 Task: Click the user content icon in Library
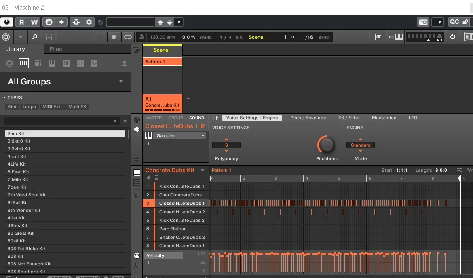coord(124,63)
